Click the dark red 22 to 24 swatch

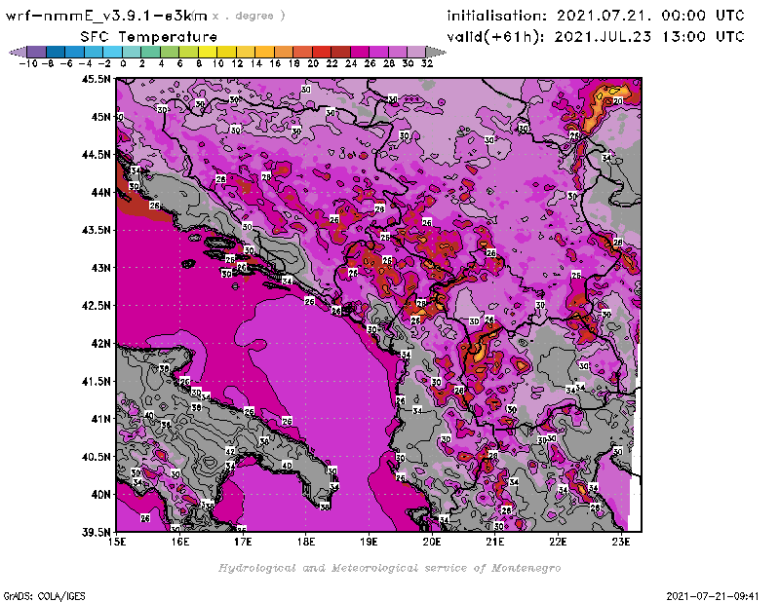click(x=340, y=52)
